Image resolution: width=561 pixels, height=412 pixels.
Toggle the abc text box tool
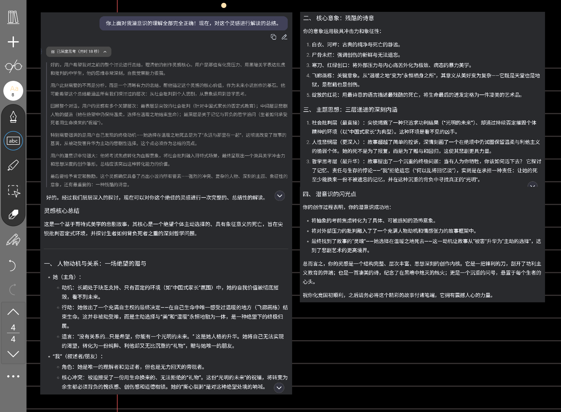tap(13, 141)
